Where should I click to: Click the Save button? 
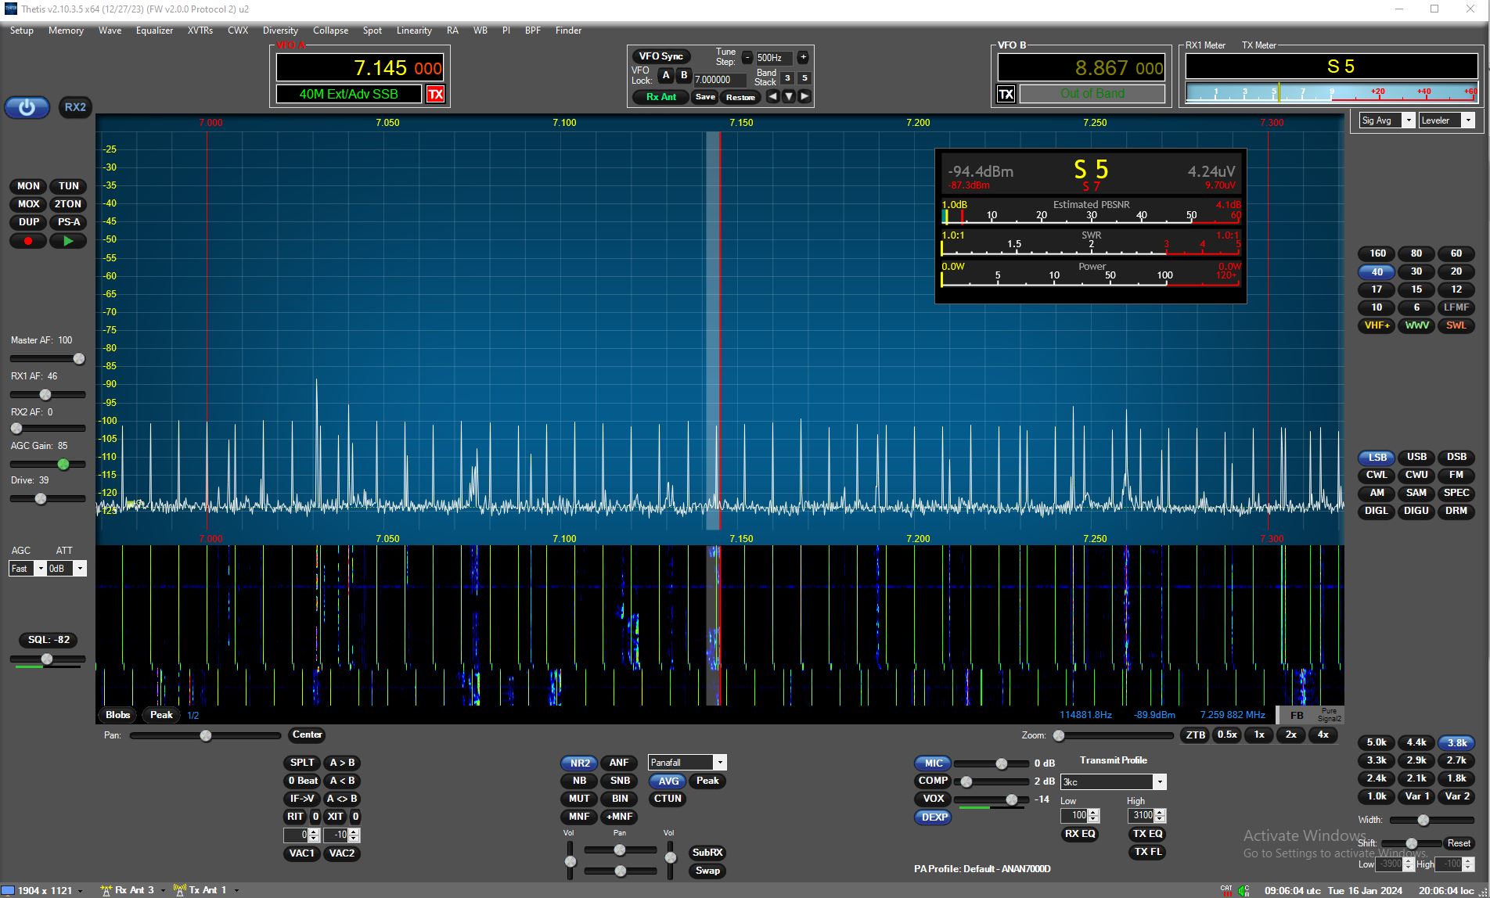pyautogui.click(x=705, y=97)
